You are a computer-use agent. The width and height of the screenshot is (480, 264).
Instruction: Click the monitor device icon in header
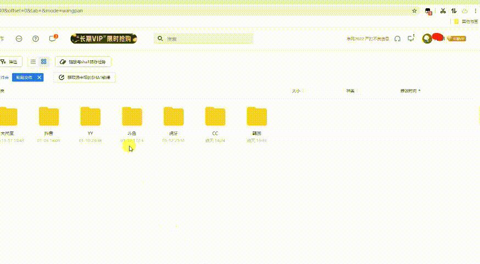[x=410, y=38]
